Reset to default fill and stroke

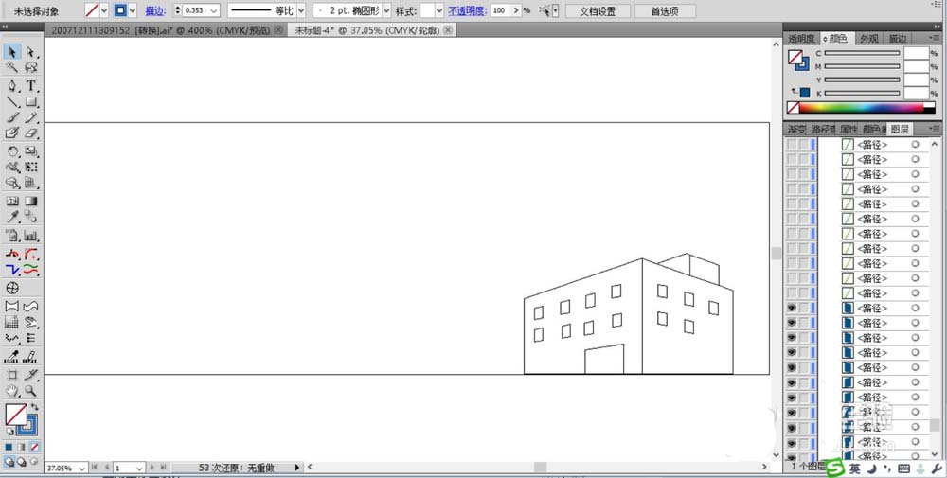[x=9, y=433]
